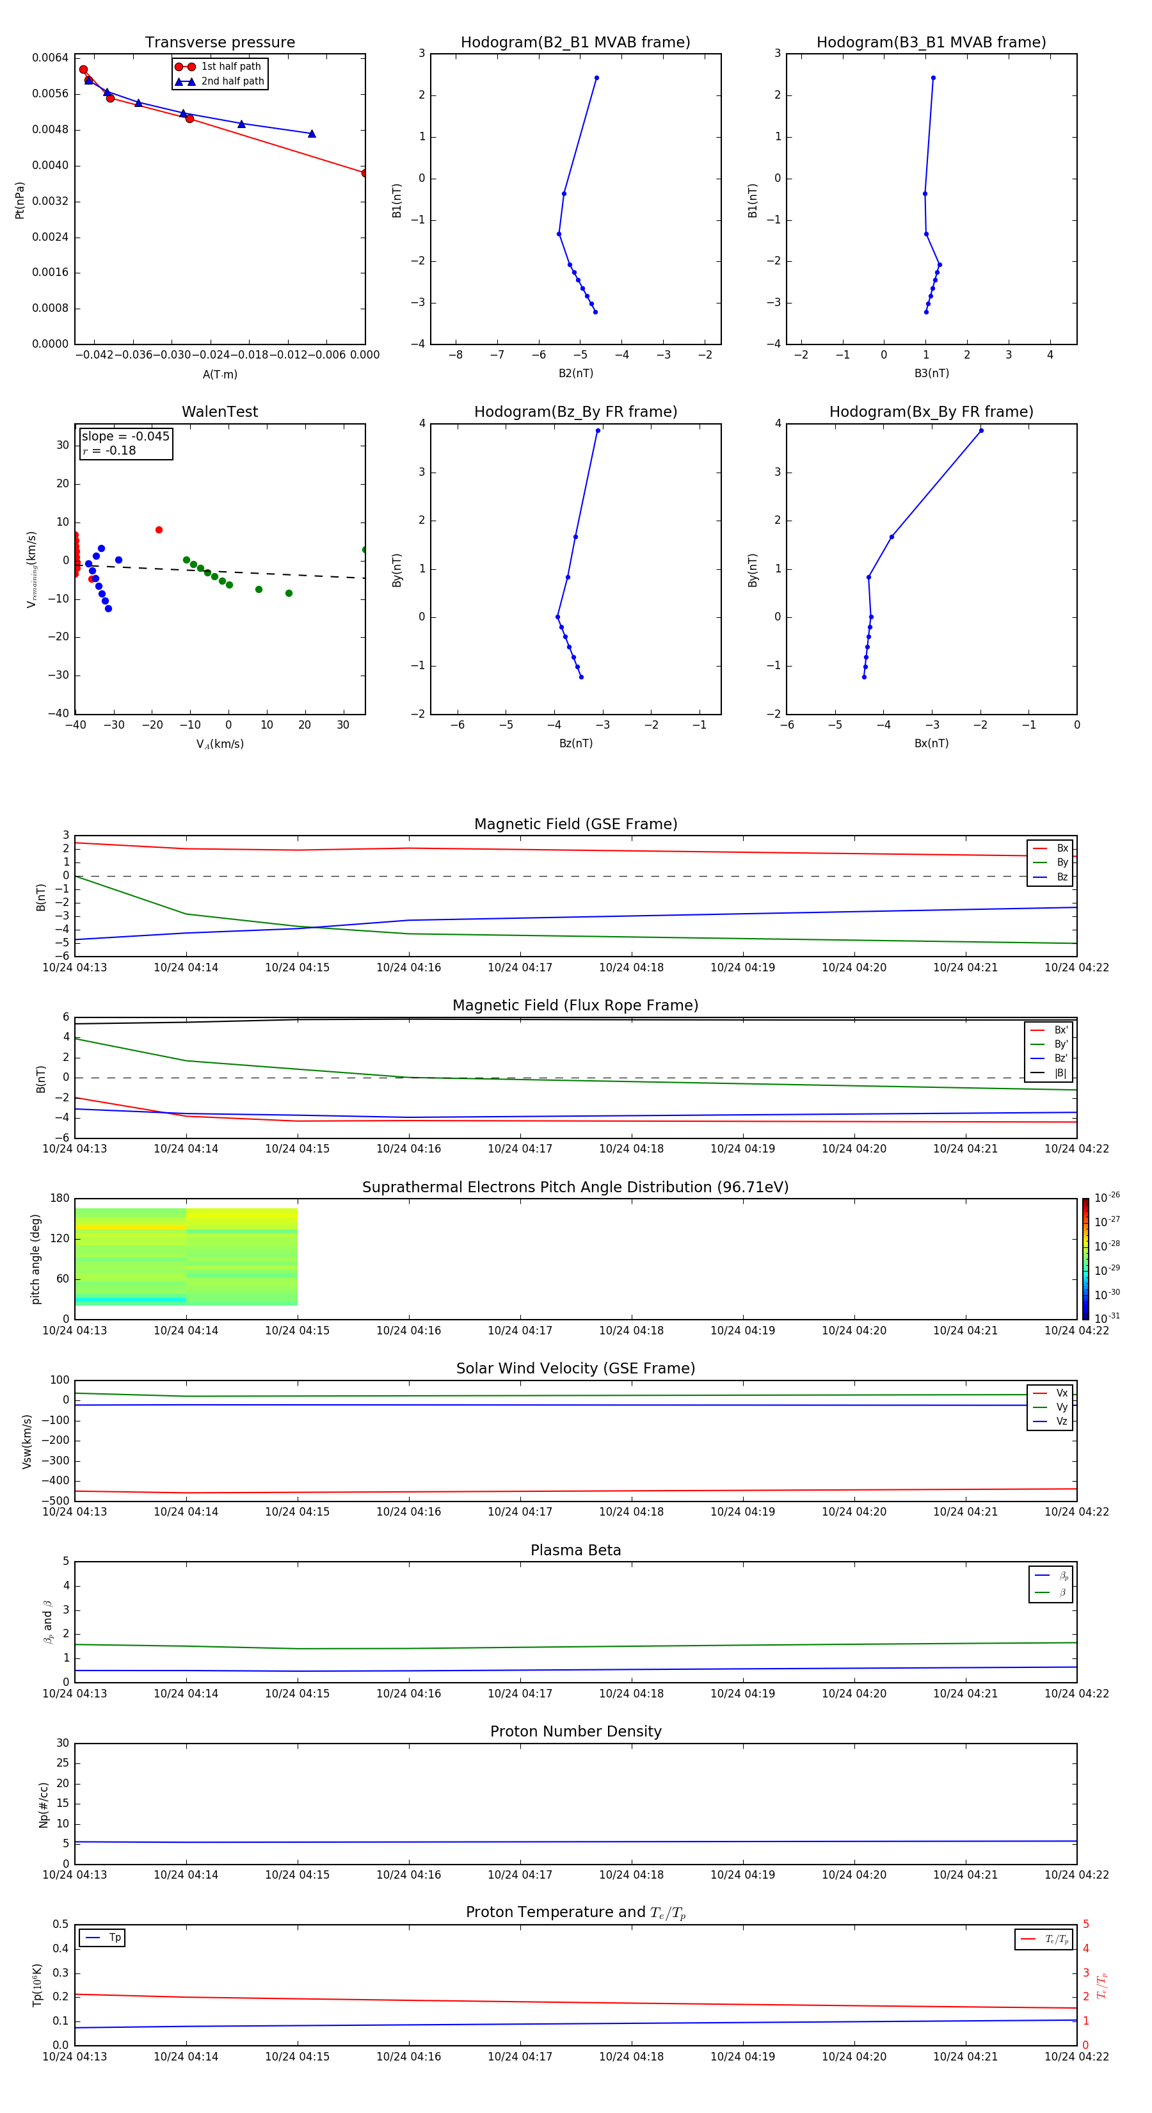Click the 'Transverse pressure' plot title
Image resolution: width=1152 pixels, height=2113 pixels.
pos(220,43)
